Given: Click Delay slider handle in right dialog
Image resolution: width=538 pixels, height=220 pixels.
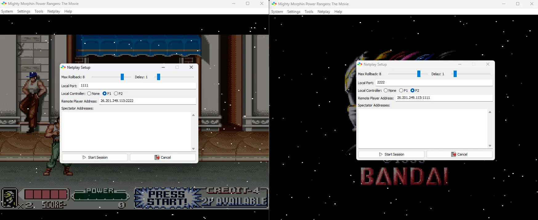Looking at the screenshot, I should 455,74.
